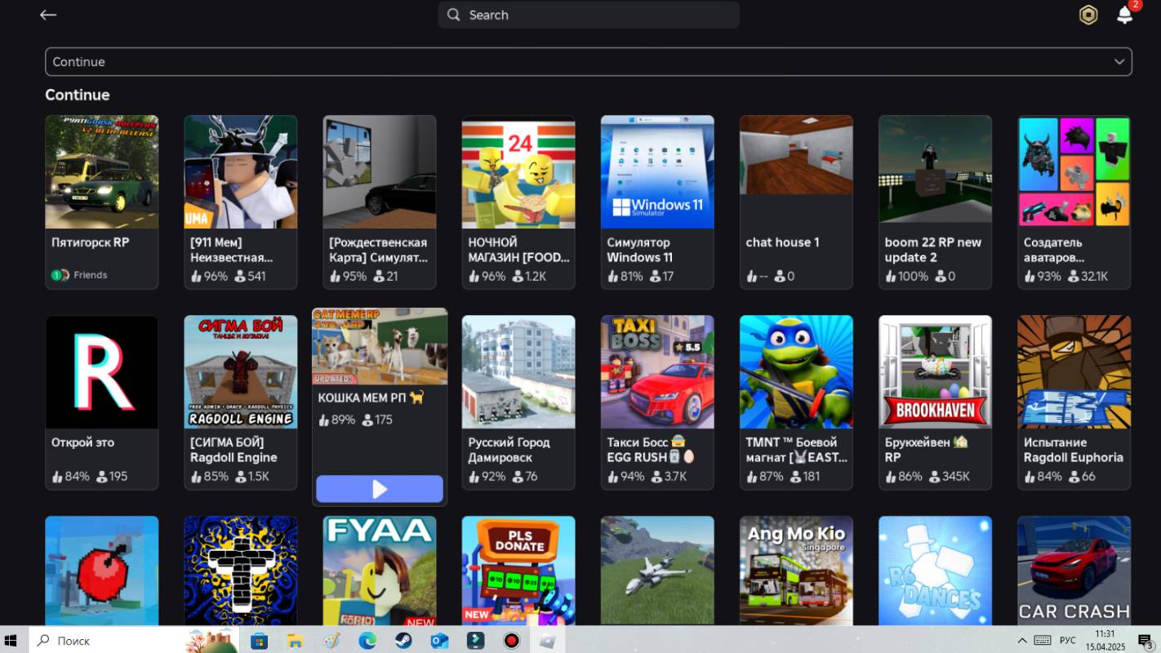Open File Explorer from the taskbar

(x=295, y=641)
